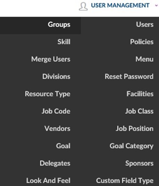The height and width of the screenshot is (186, 159).
Task: Go to Job Code
Action: 56,111
